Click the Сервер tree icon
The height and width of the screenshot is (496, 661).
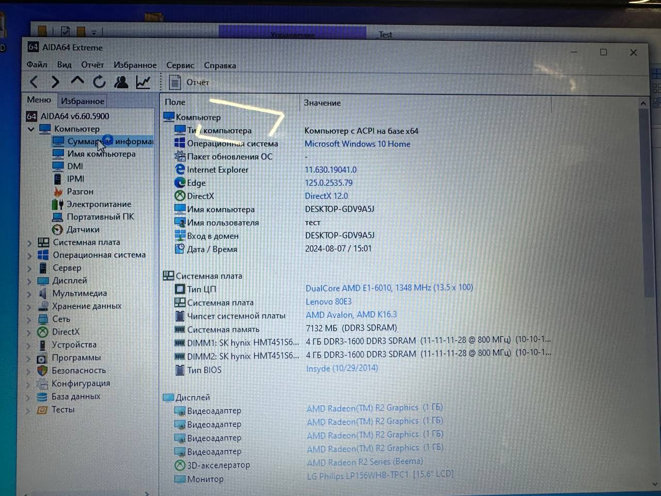pyautogui.click(x=43, y=268)
